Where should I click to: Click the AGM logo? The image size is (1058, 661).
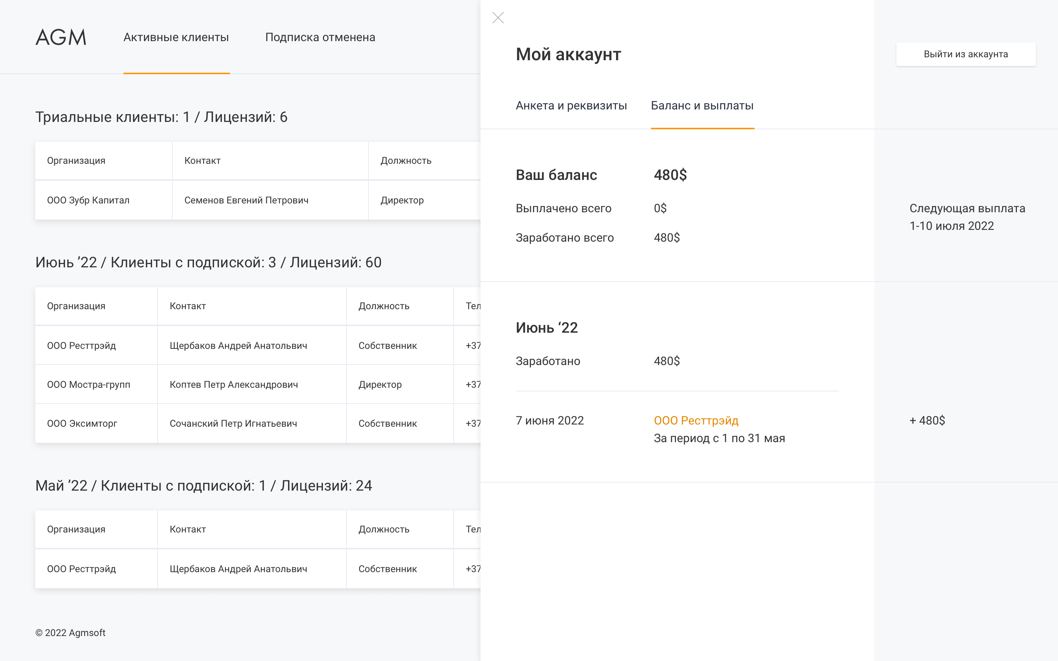click(61, 37)
